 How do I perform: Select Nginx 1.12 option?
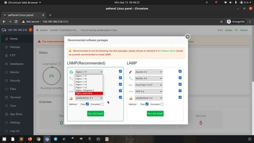tap(89, 87)
